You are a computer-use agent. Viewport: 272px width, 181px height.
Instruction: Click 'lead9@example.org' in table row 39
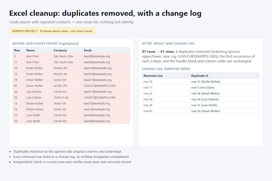pos(97,121)
